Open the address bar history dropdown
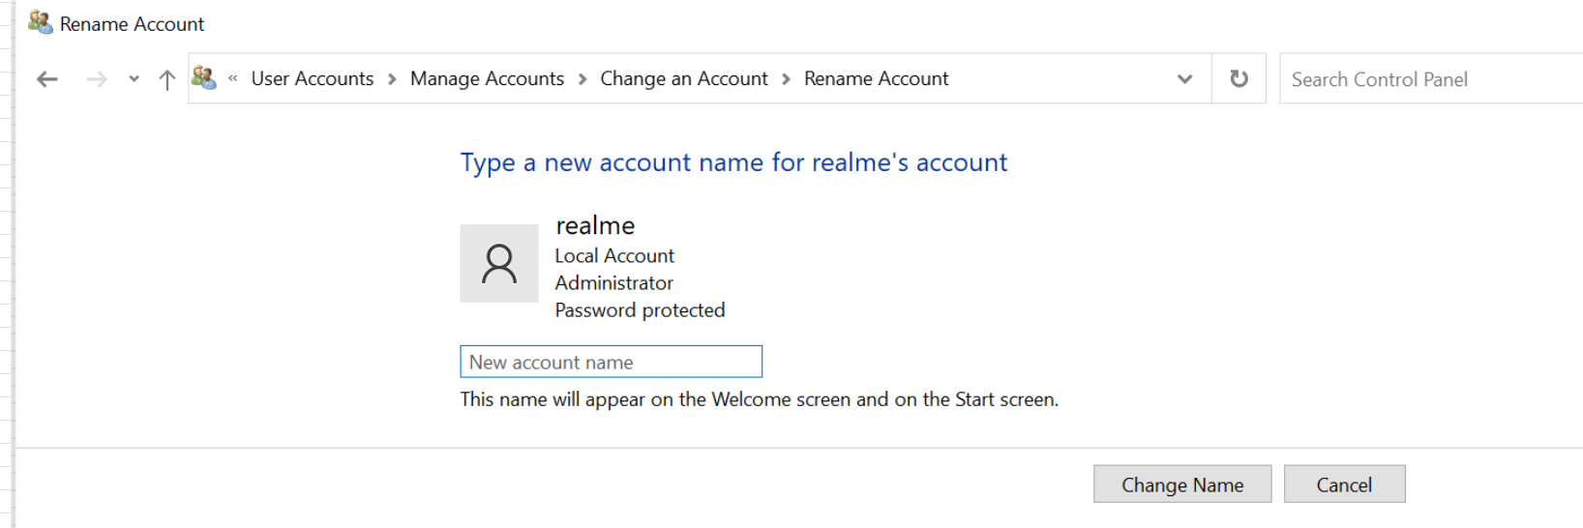Viewport: 1583px width, 528px height. point(1184,79)
